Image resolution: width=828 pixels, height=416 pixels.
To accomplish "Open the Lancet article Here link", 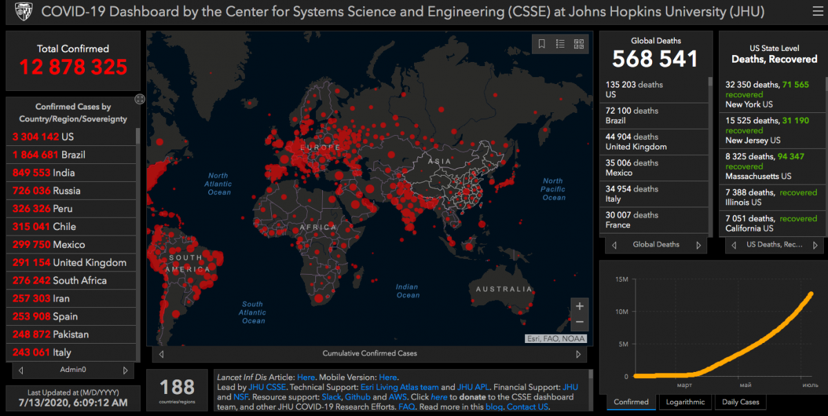I will (306, 377).
